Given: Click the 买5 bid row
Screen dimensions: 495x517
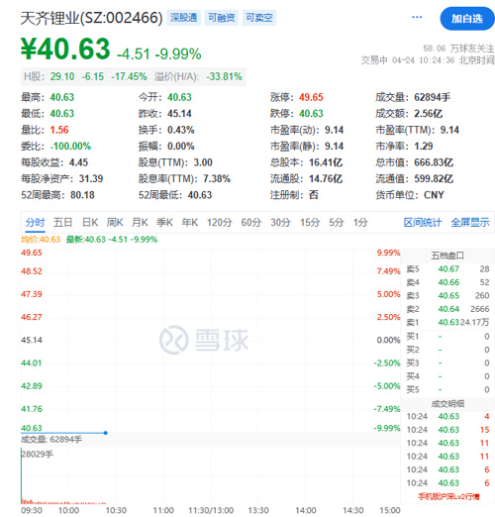Looking at the screenshot, I should click(x=447, y=389).
